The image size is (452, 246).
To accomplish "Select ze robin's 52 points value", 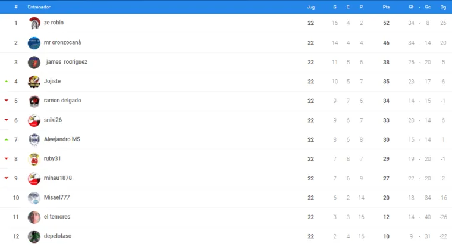I will pos(386,23).
